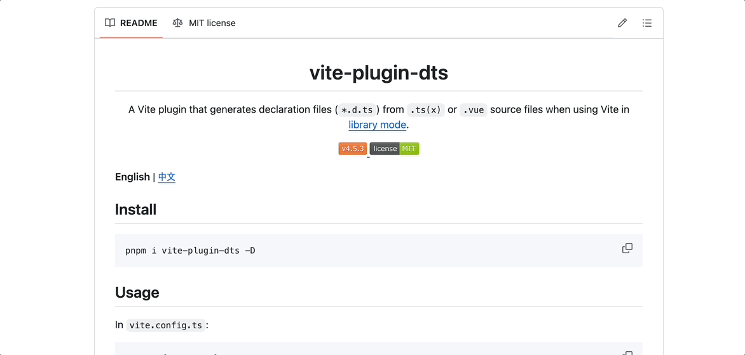Copy the pnpm install command

point(627,248)
